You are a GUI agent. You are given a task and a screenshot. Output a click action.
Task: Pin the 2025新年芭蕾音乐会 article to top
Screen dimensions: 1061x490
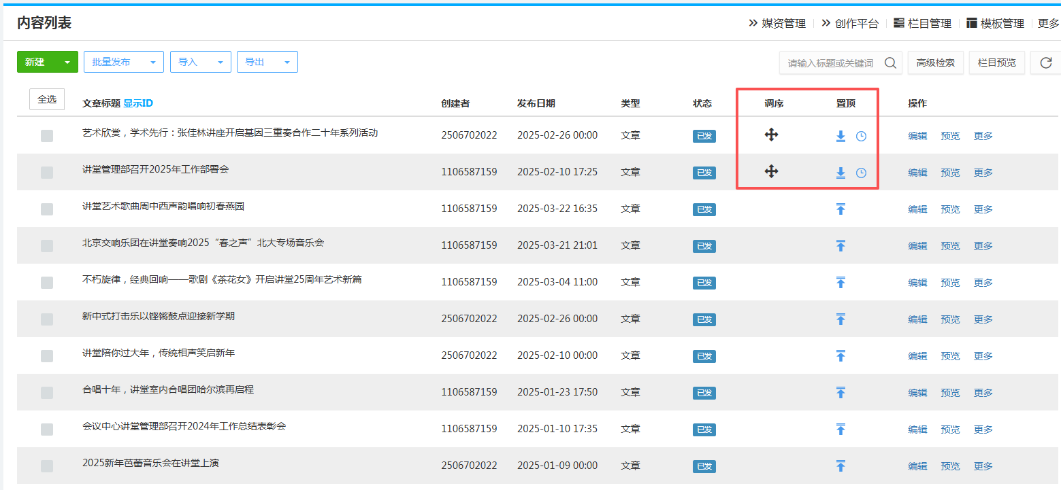coord(840,466)
